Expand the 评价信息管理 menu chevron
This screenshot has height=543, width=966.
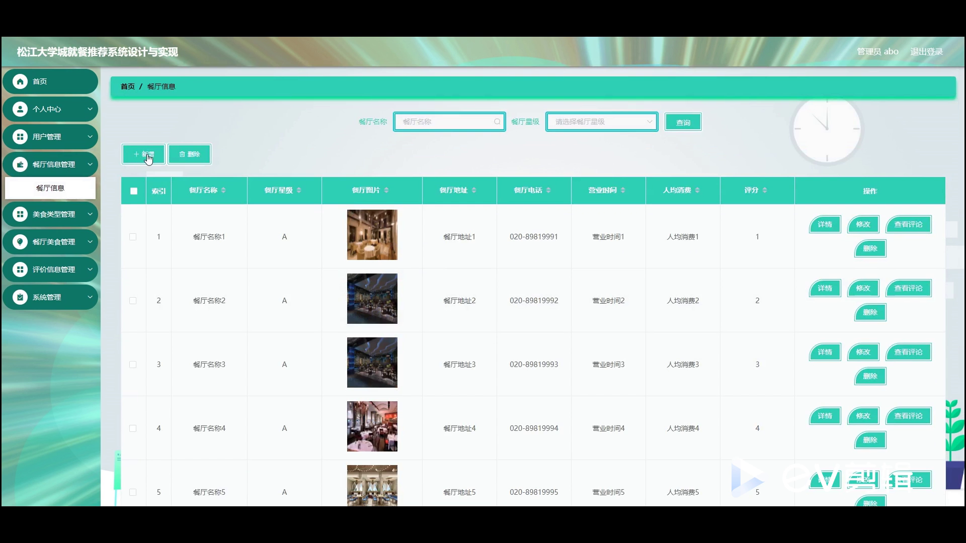coord(90,269)
